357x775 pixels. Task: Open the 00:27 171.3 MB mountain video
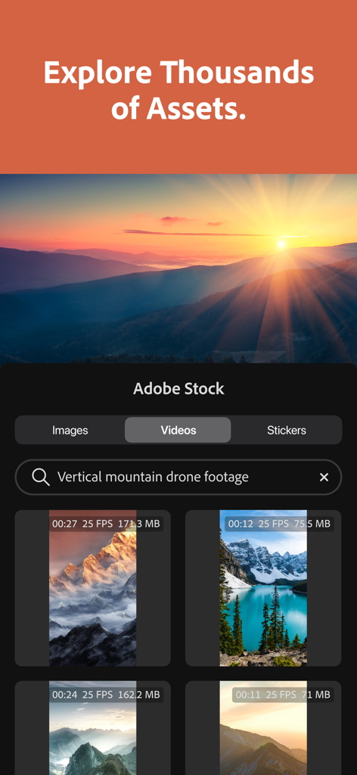[x=92, y=588]
